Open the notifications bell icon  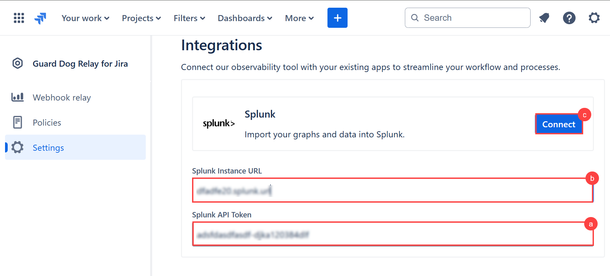pyautogui.click(x=544, y=18)
